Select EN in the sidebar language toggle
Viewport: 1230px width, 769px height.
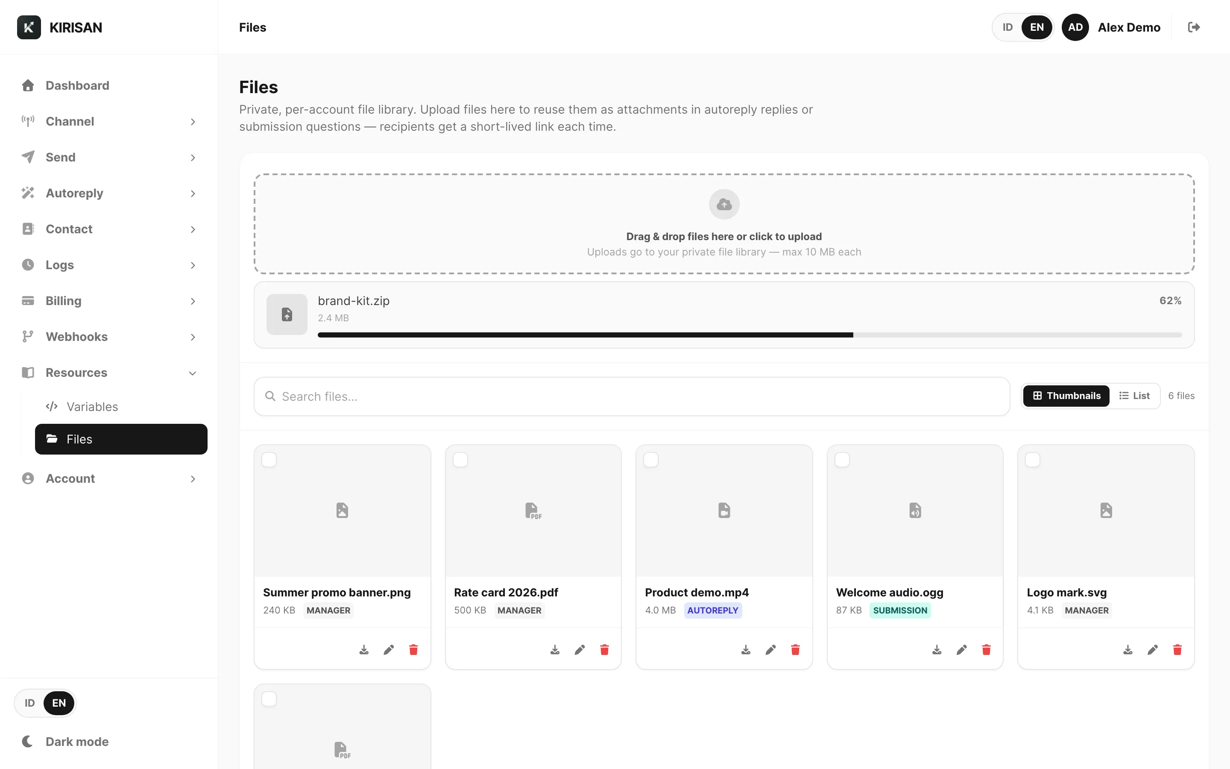[x=59, y=703]
